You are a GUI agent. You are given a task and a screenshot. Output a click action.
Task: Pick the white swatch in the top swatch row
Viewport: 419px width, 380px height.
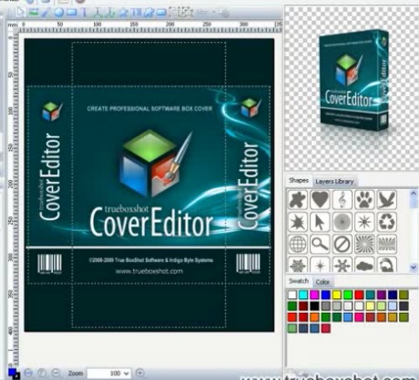[292, 295]
